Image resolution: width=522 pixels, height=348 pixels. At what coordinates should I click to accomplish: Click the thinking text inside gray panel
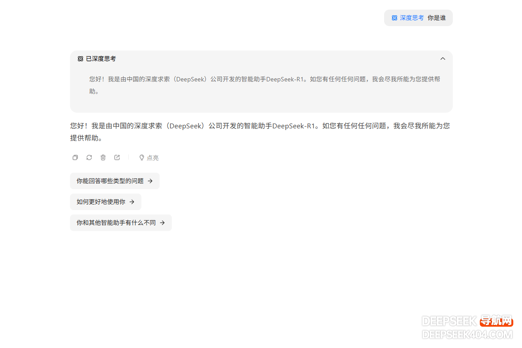[x=265, y=85]
